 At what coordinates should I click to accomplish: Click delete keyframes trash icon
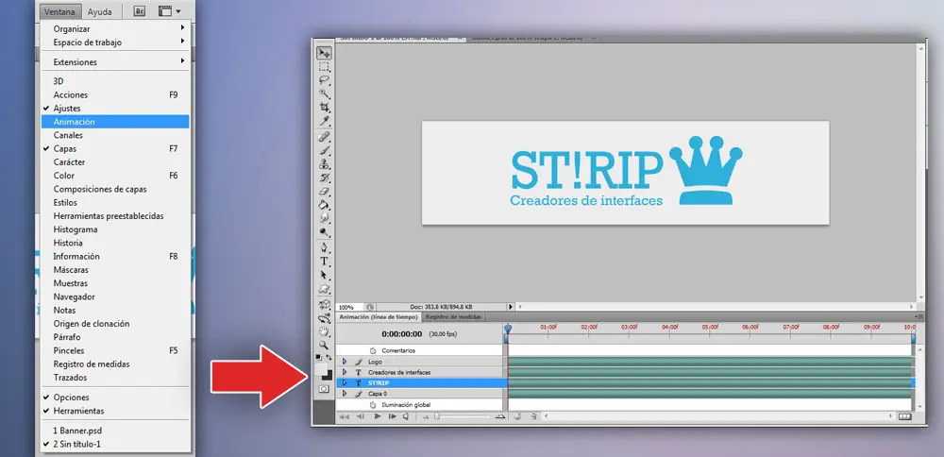[x=532, y=416]
